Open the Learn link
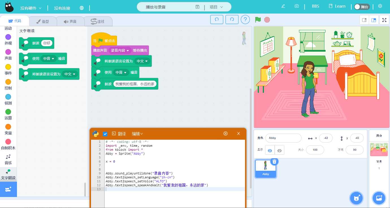Image resolution: width=390 pixels, height=208 pixels. pos(337,6)
